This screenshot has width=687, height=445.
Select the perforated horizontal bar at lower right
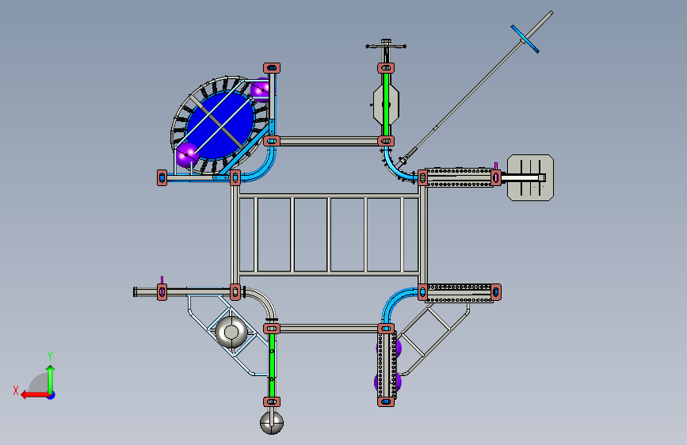(x=459, y=294)
